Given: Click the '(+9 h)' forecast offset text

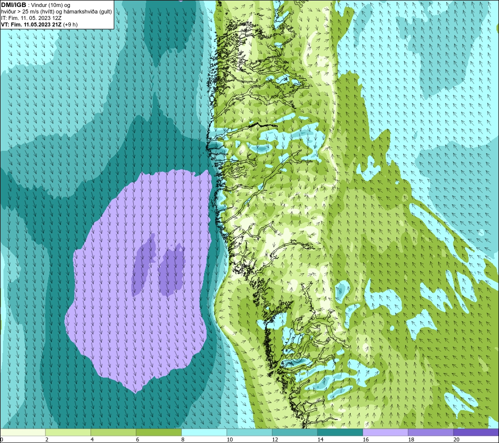Looking at the screenshot, I should coord(70,24).
